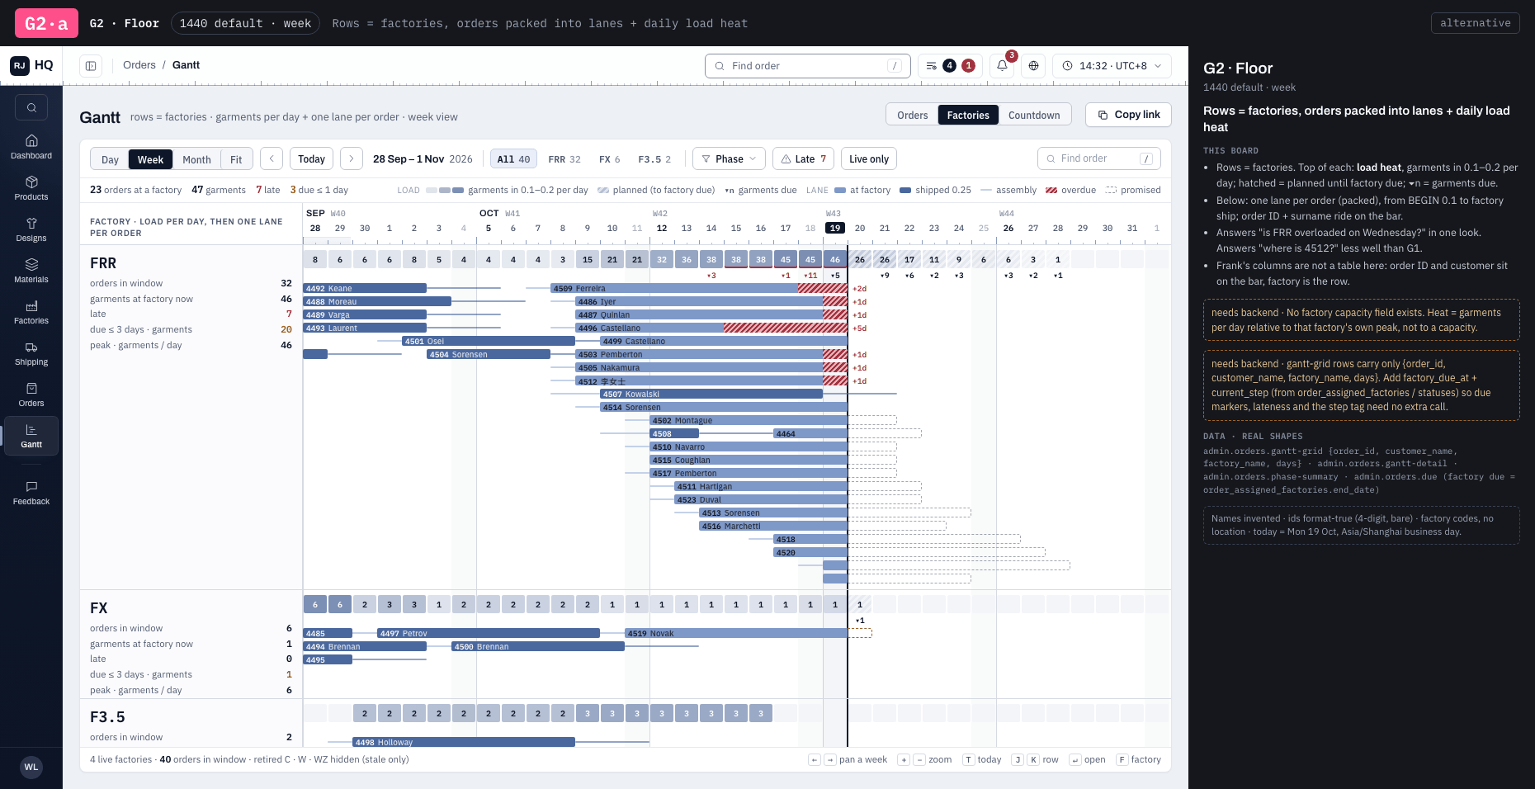Switch to Month view
The height and width of the screenshot is (789, 1535).
coord(196,160)
